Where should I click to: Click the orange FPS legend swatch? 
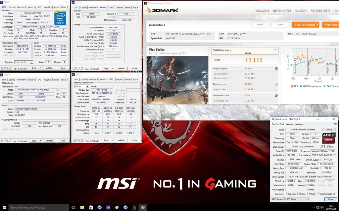(292, 86)
